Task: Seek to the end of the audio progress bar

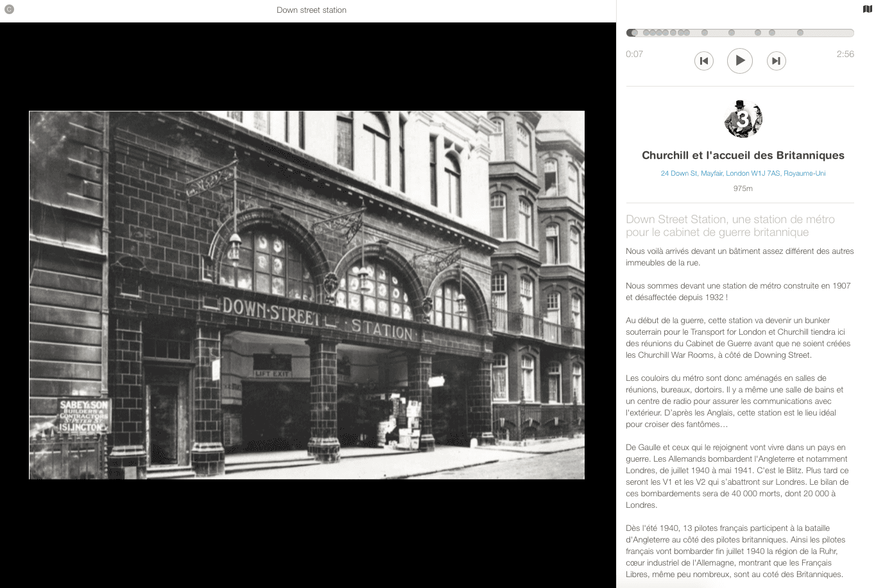Action: click(851, 33)
